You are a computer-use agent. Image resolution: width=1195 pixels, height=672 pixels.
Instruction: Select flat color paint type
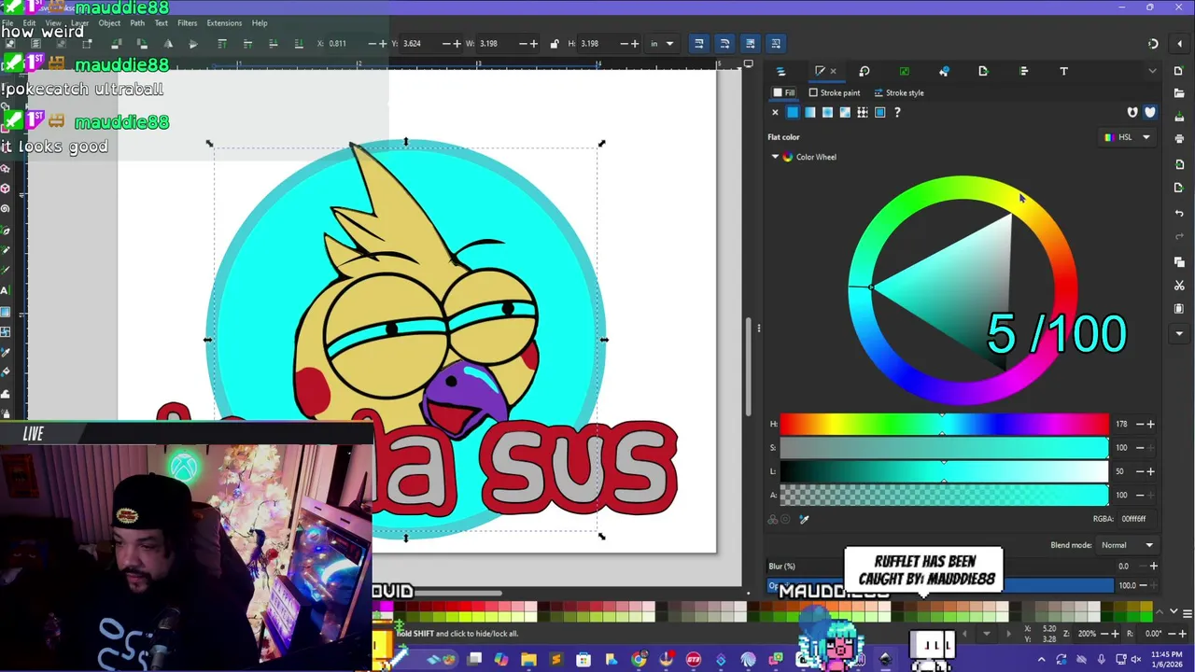click(793, 113)
